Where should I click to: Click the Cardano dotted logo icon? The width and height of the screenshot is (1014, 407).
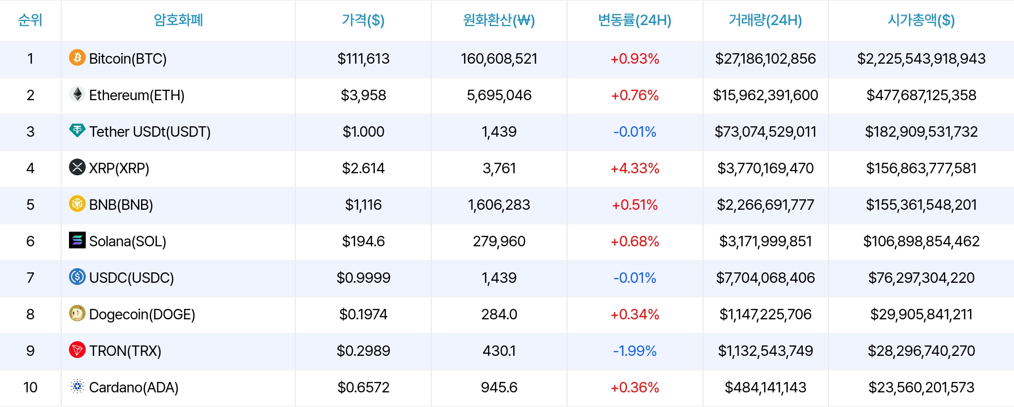77,386
